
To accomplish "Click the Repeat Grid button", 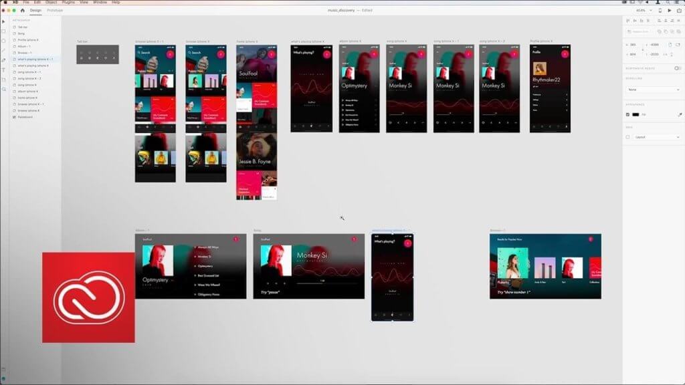I will (639, 31).
